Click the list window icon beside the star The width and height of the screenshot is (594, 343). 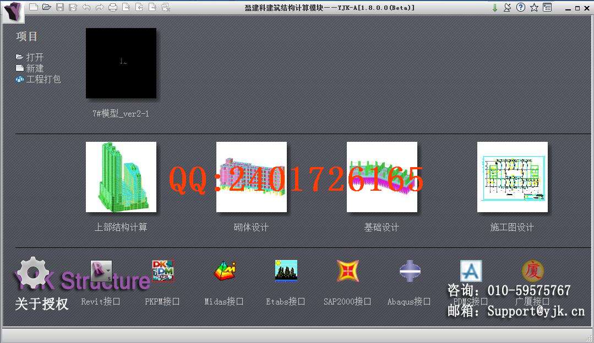click(x=547, y=7)
